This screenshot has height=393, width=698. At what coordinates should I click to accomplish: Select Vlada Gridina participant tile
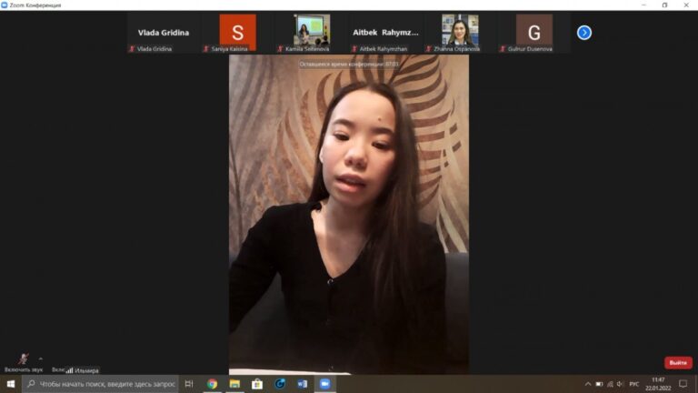pyautogui.click(x=164, y=33)
